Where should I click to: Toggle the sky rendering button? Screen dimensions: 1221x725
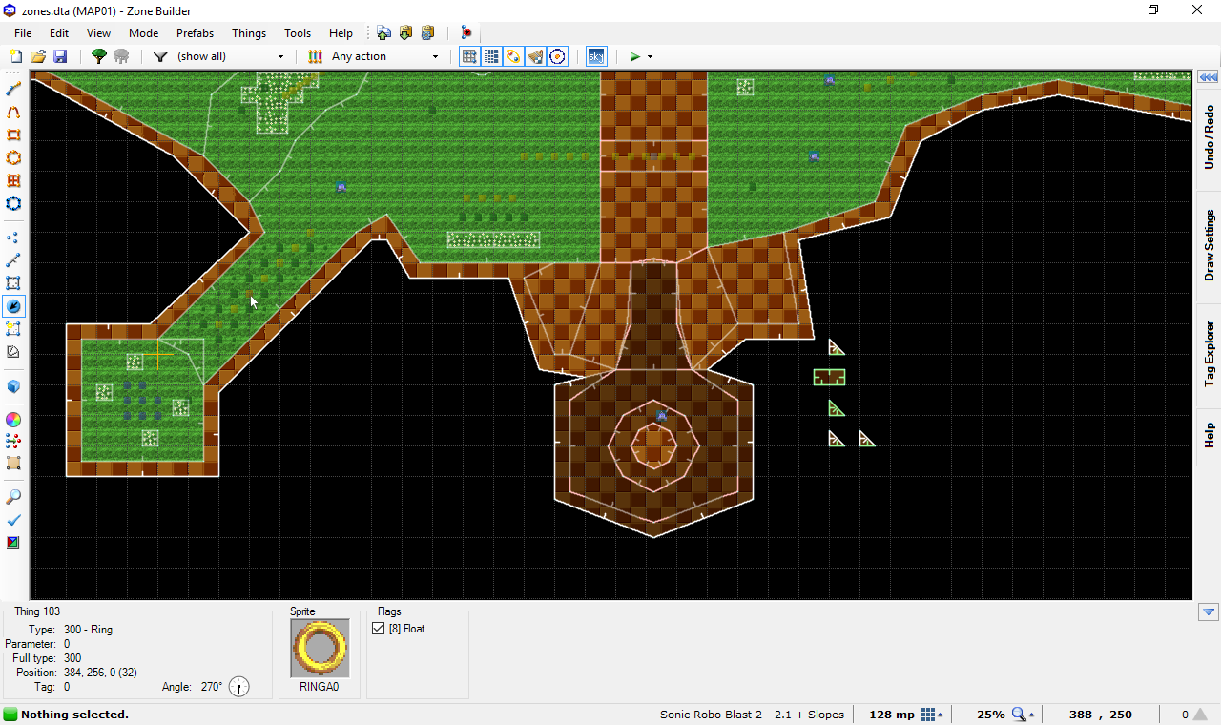tap(595, 56)
